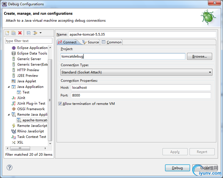Click the Rhino JavaScript icon
Viewport: 223px width, 178px height.
click(x=14, y=131)
